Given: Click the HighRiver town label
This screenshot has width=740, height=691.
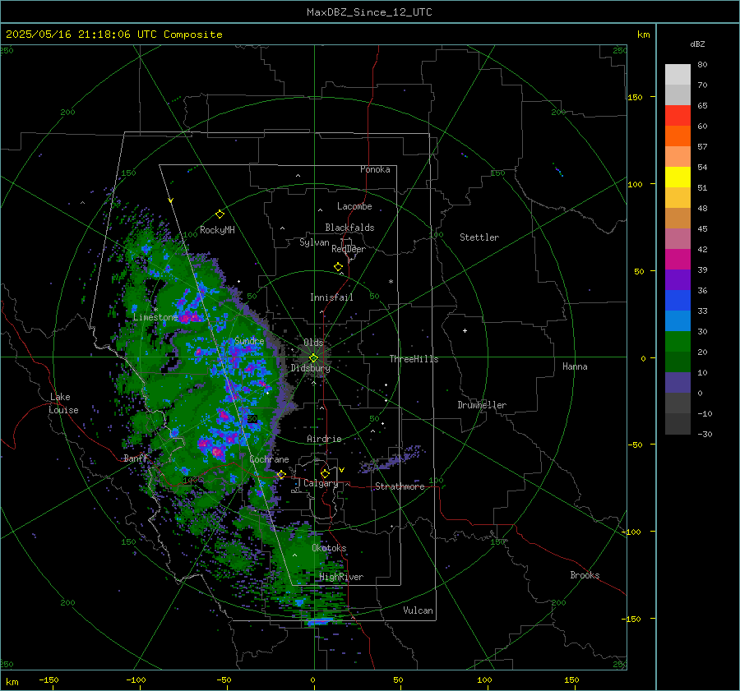Looking at the screenshot, I should [341, 577].
